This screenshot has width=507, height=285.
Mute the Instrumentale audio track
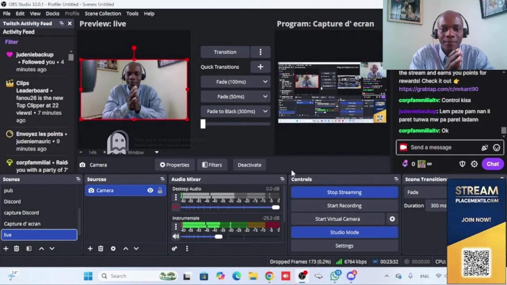(x=176, y=236)
